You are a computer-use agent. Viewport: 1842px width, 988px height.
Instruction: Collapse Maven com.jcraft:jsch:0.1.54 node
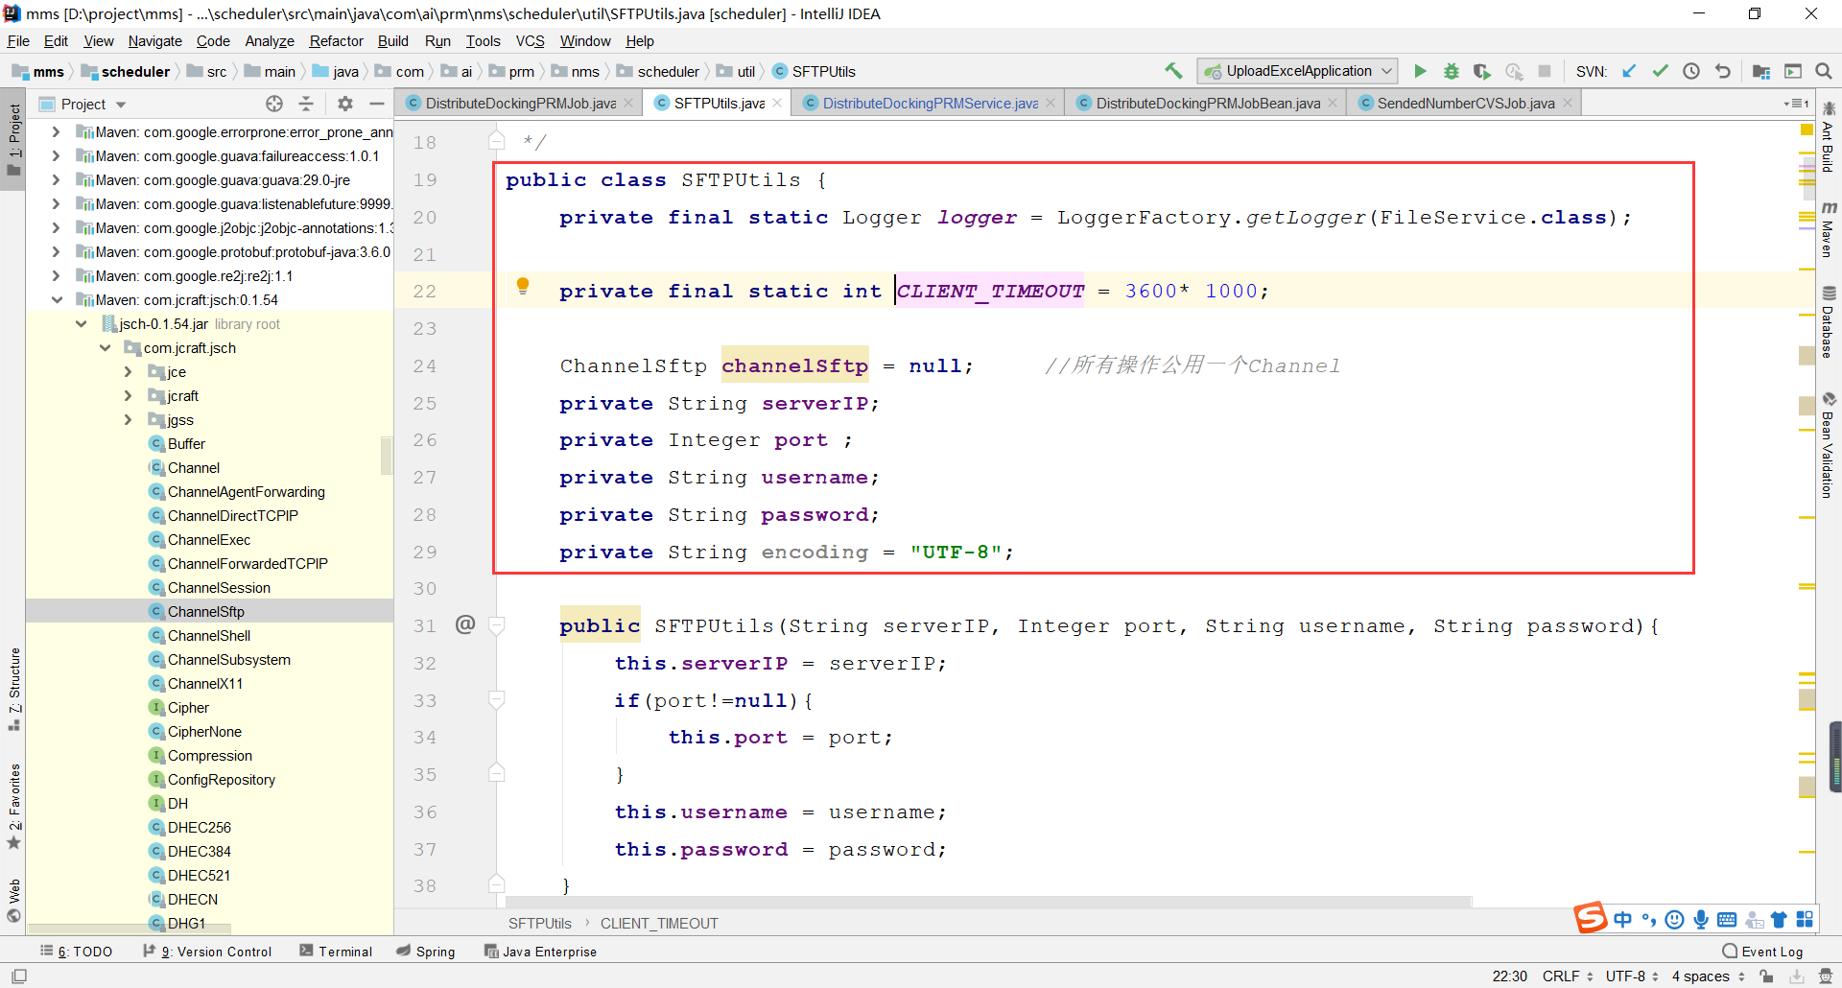(56, 299)
